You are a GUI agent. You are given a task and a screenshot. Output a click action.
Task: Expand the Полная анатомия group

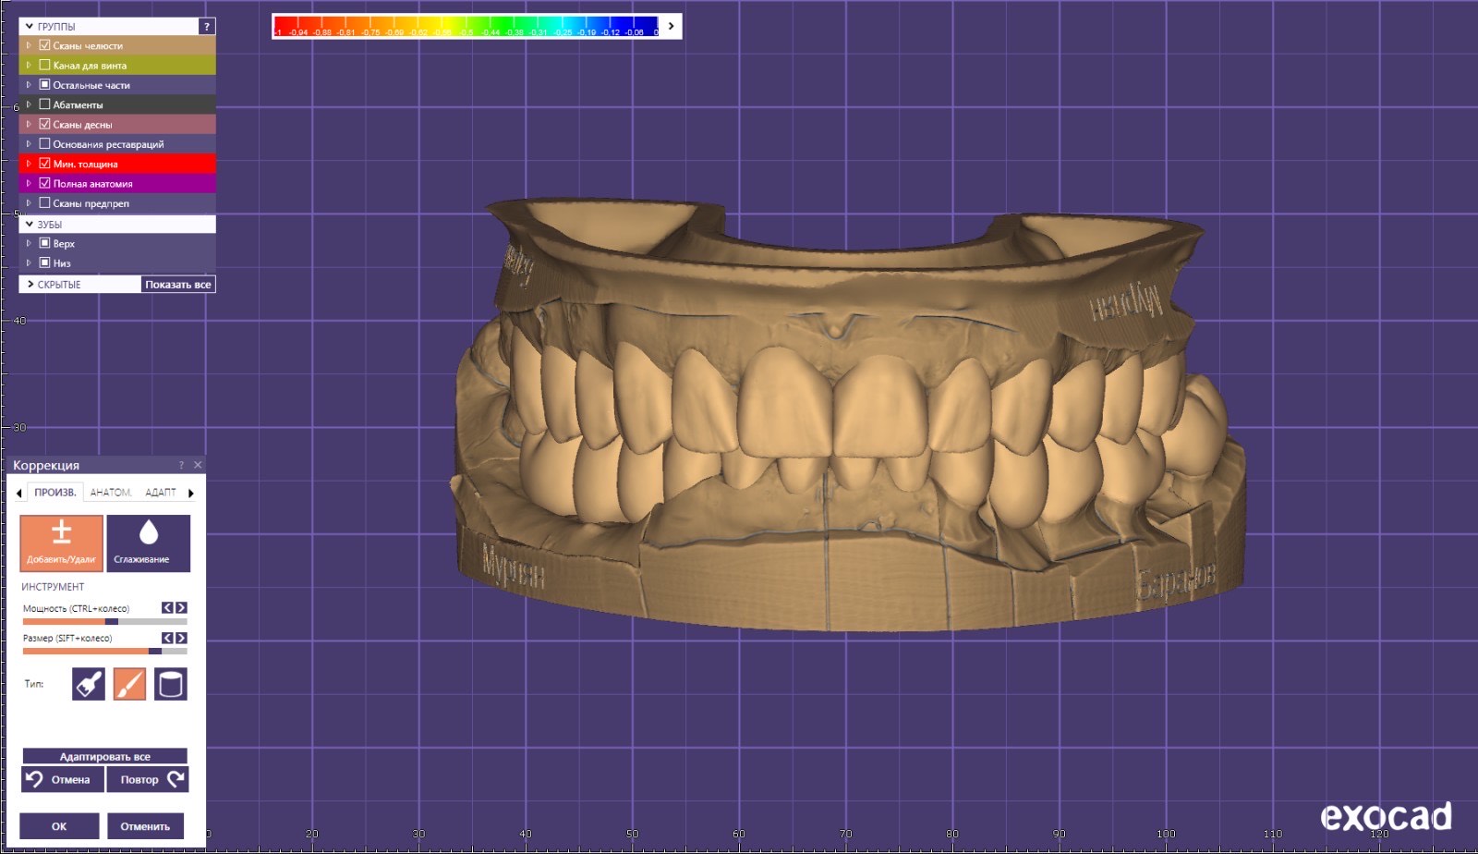click(29, 183)
